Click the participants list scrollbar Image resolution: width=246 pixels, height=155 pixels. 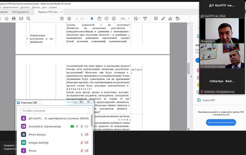point(91,122)
